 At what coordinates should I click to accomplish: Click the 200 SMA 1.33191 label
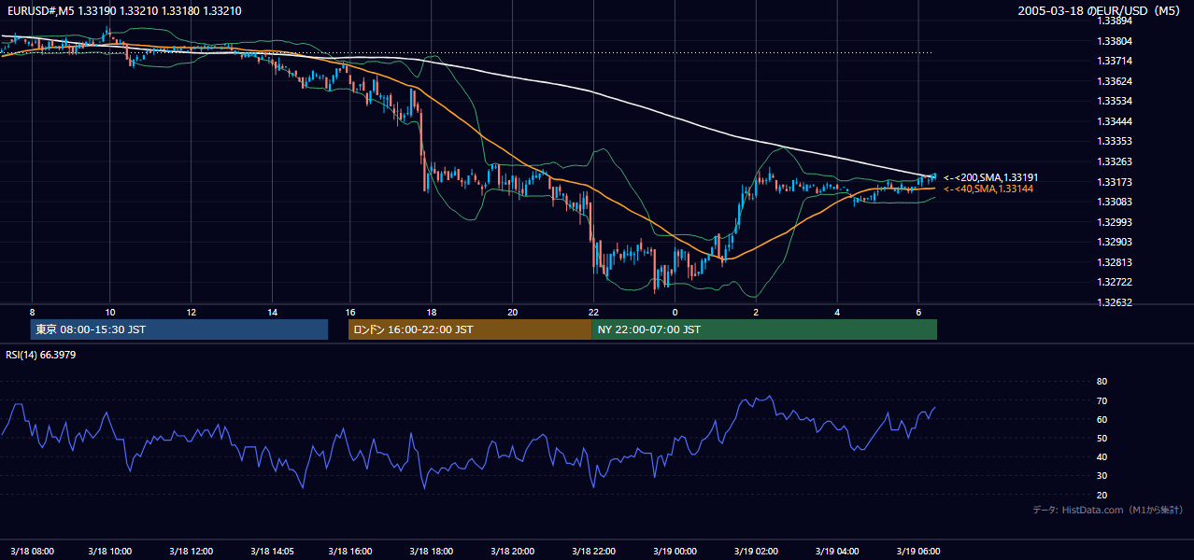(990, 177)
